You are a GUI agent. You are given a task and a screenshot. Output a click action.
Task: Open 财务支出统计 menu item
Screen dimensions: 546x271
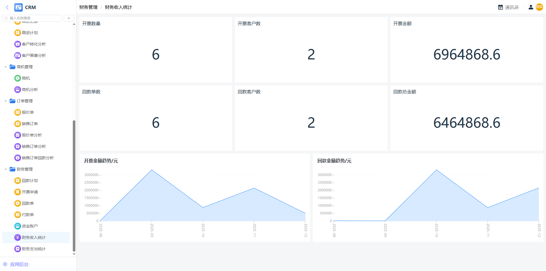pyautogui.click(x=34, y=249)
